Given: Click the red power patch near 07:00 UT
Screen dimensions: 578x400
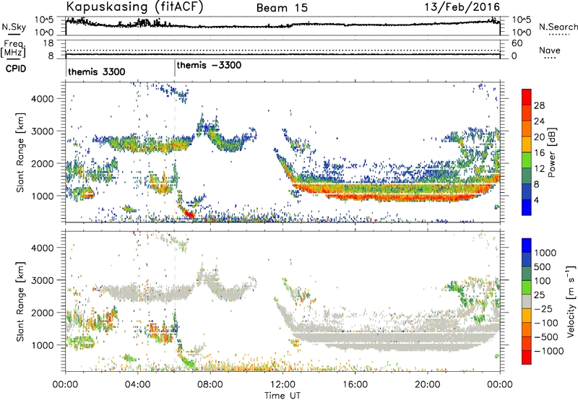Looking at the screenshot, I should coord(189,214).
